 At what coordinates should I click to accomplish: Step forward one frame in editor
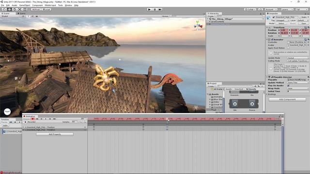click(160, 9)
